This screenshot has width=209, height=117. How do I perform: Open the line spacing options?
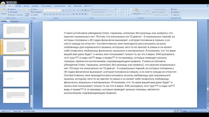[x=89, y=10]
